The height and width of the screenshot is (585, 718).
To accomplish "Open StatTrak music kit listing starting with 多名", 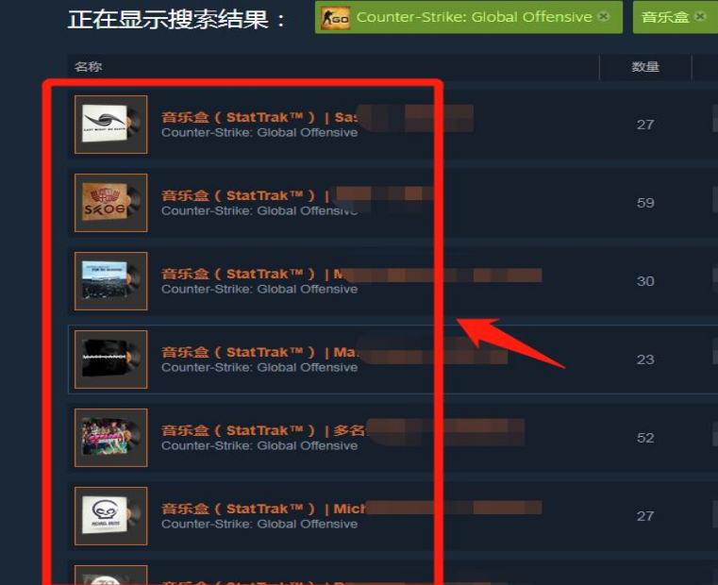I will point(264,430).
